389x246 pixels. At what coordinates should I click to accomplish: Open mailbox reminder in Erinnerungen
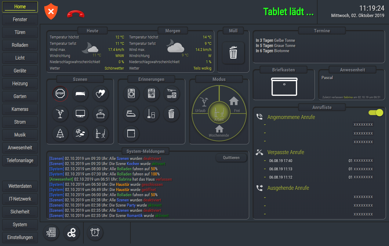[x=131, y=134]
